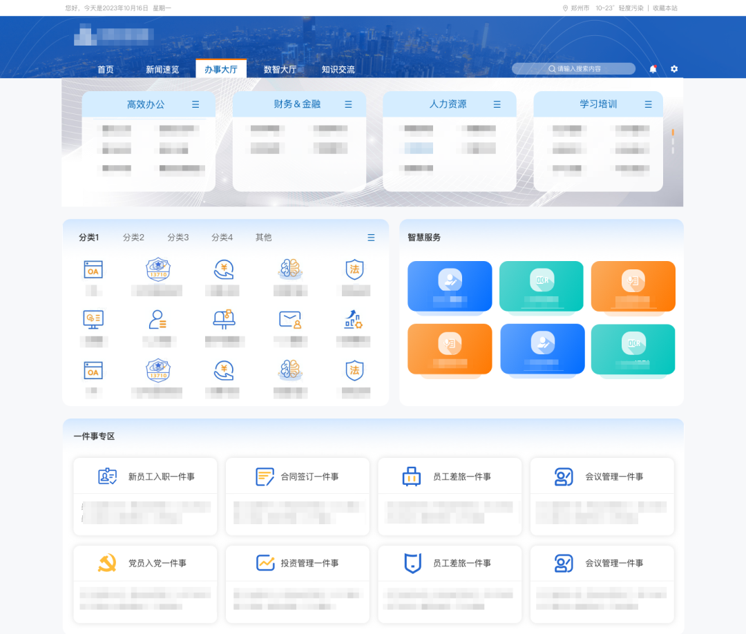746x634 pixels.
Task: Click the orange carousel page indicator
Action: [673, 132]
